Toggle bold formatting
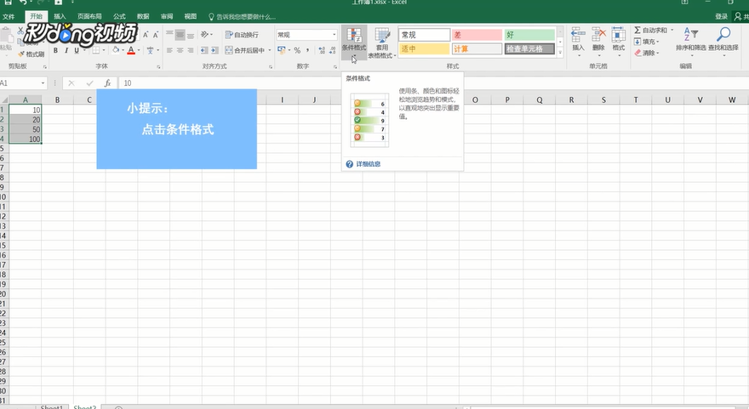This screenshot has height=409, width=749. tap(56, 50)
